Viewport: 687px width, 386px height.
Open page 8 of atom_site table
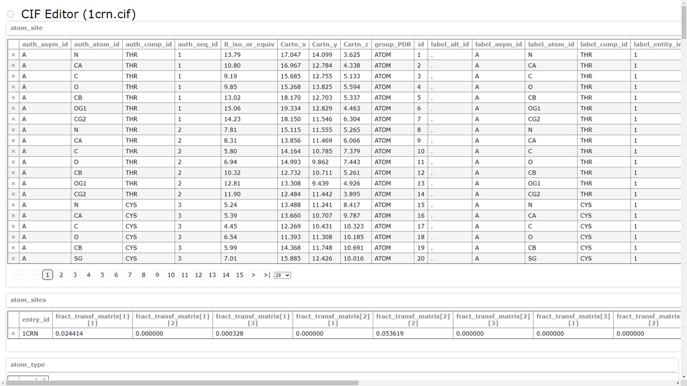coord(144,275)
